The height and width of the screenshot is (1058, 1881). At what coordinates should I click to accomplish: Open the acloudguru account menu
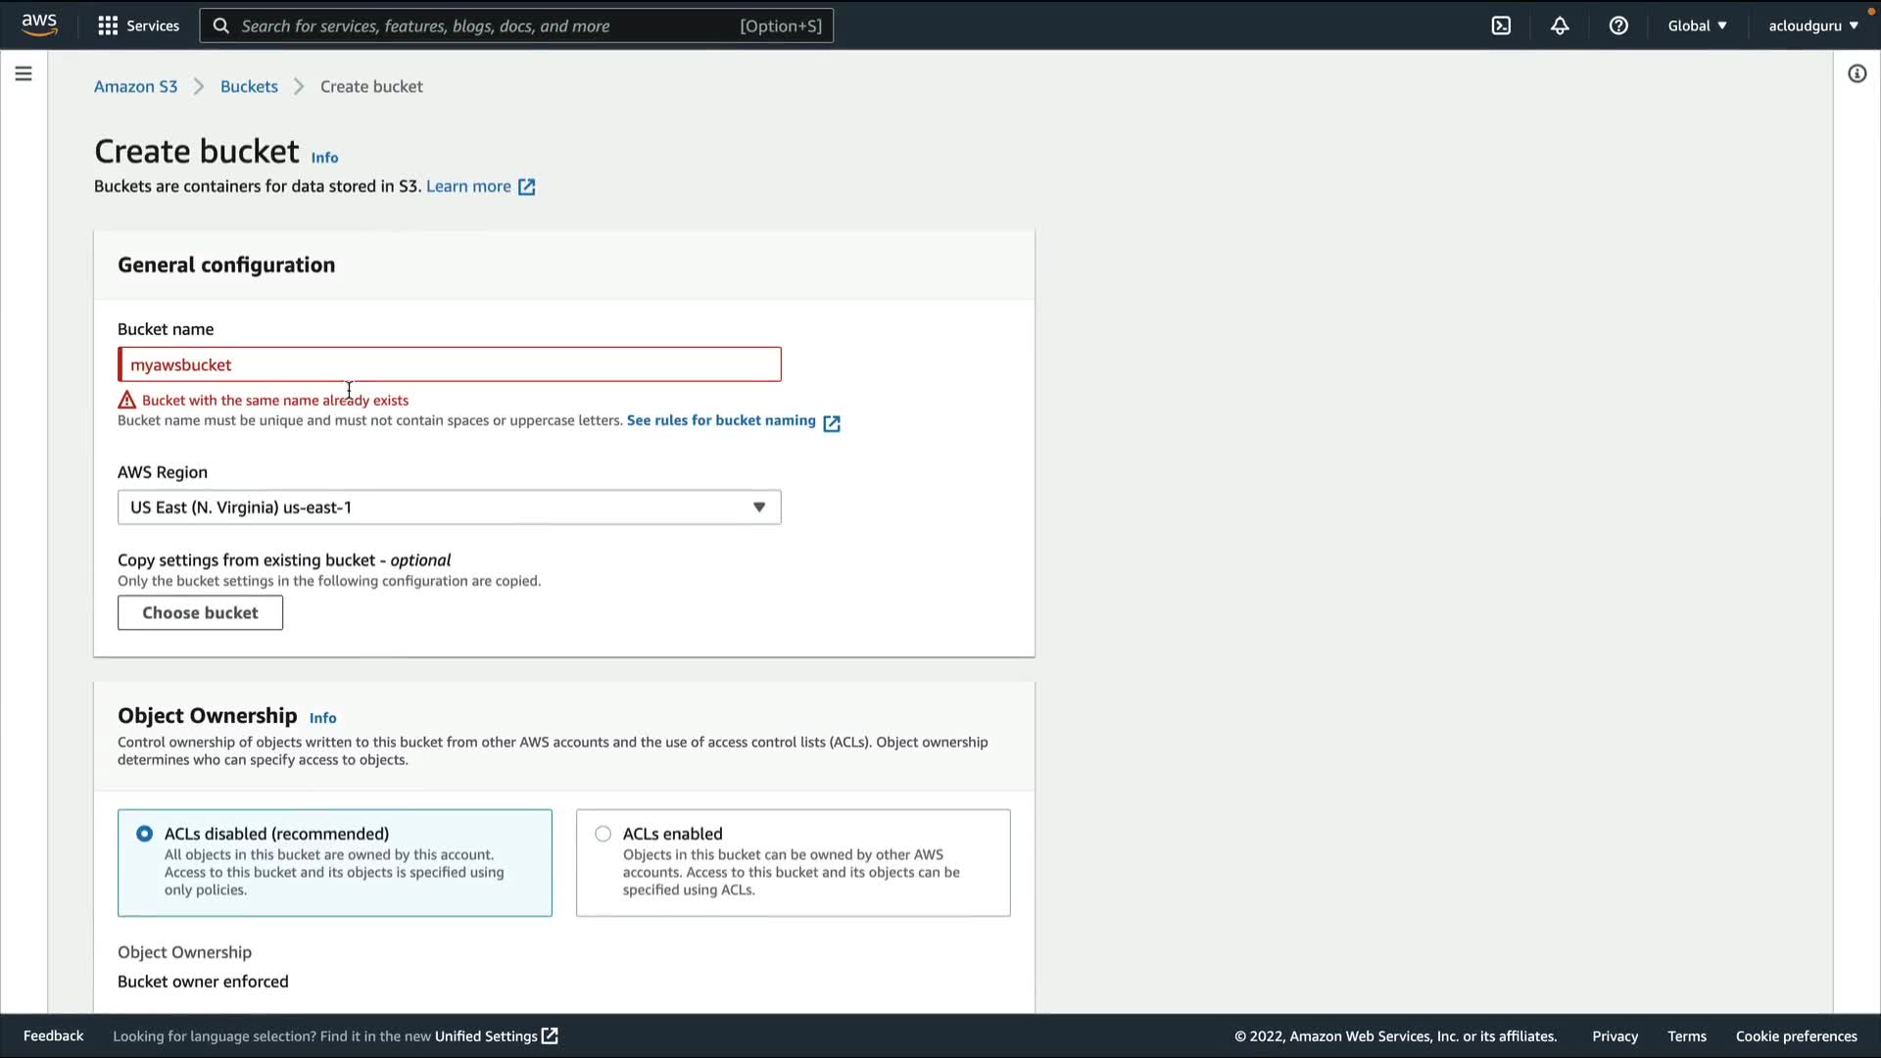1812,25
